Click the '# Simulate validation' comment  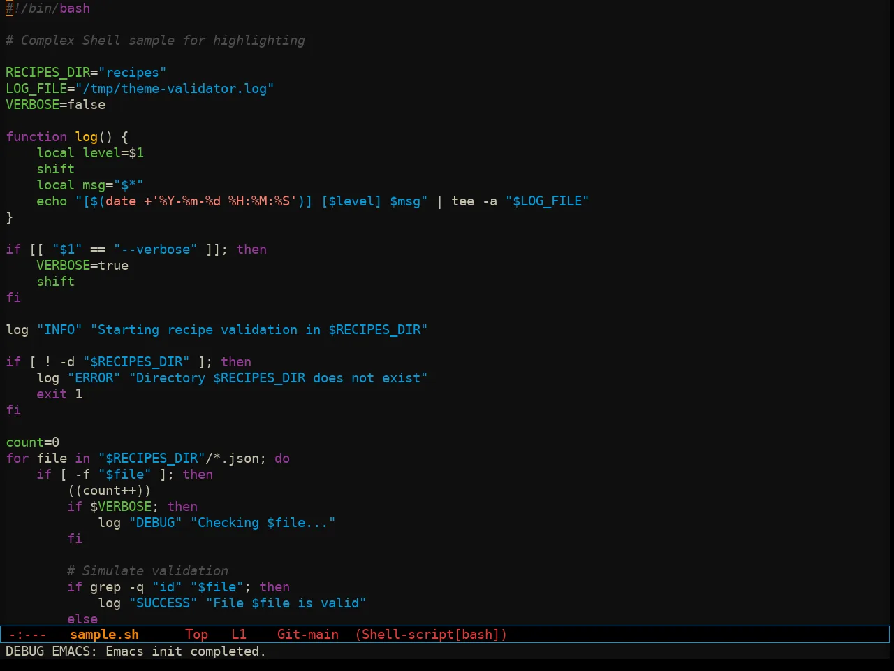click(147, 571)
